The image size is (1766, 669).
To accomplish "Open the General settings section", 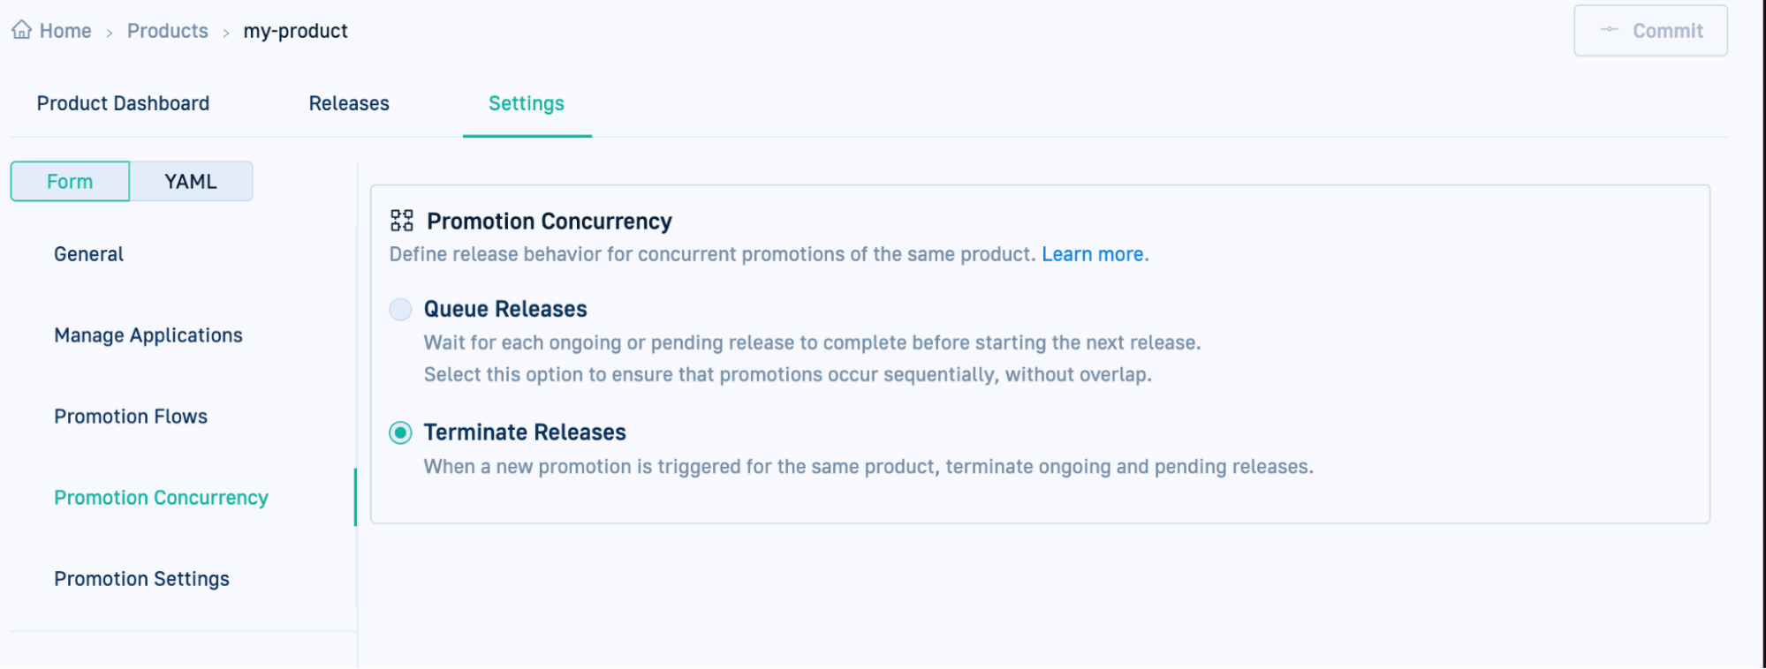I will pos(88,253).
